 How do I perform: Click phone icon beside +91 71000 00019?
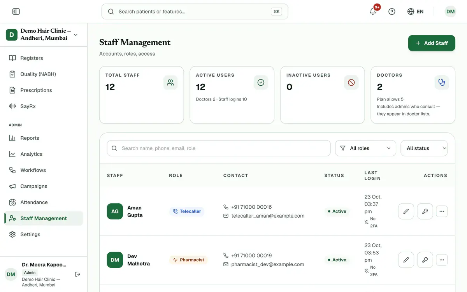click(x=226, y=255)
